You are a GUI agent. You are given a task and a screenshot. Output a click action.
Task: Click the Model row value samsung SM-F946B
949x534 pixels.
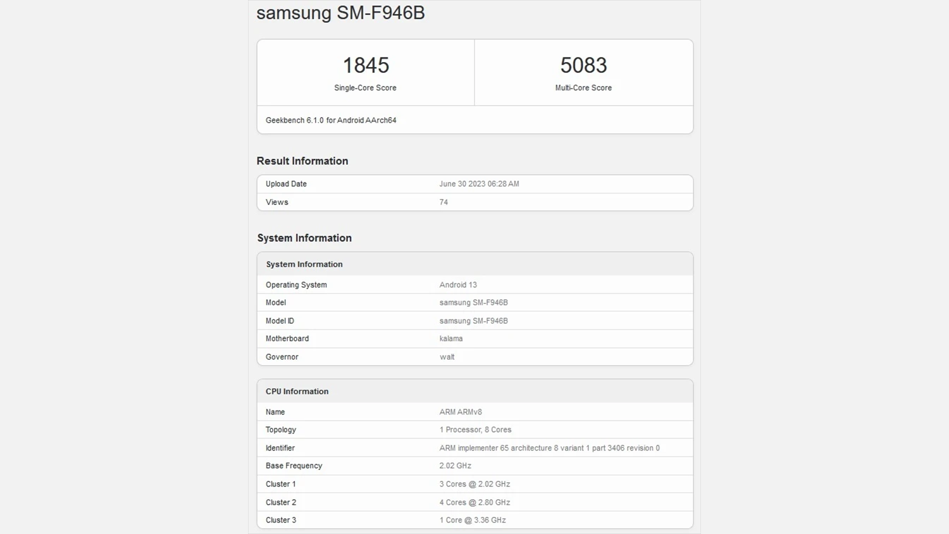[473, 302]
